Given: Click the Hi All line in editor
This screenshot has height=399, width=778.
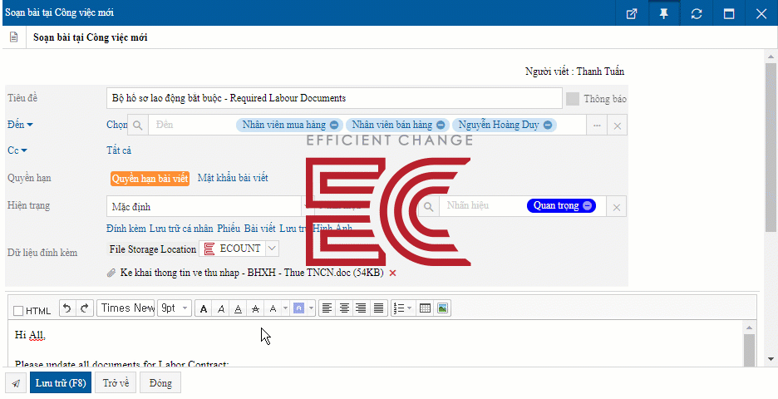Looking at the screenshot, I should [x=30, y=335].
